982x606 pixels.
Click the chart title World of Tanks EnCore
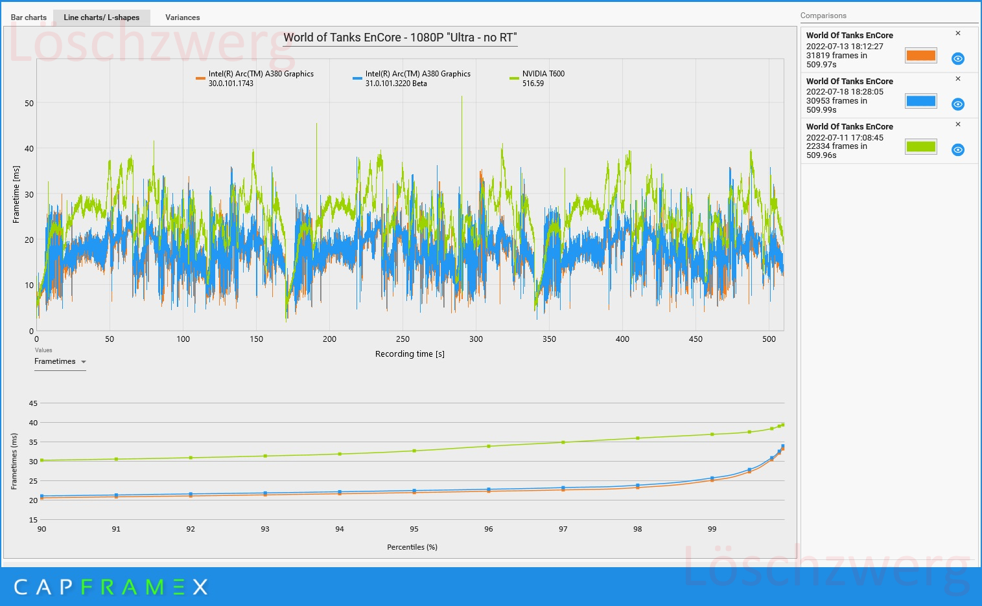point(400,38)
